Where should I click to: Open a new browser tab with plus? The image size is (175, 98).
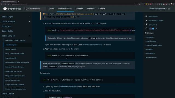click(x=18, y=2)
